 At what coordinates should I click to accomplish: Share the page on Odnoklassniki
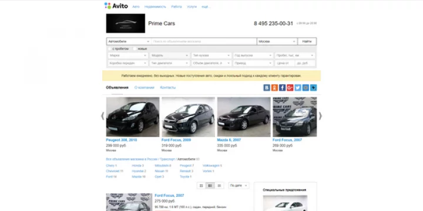(274, 87)
